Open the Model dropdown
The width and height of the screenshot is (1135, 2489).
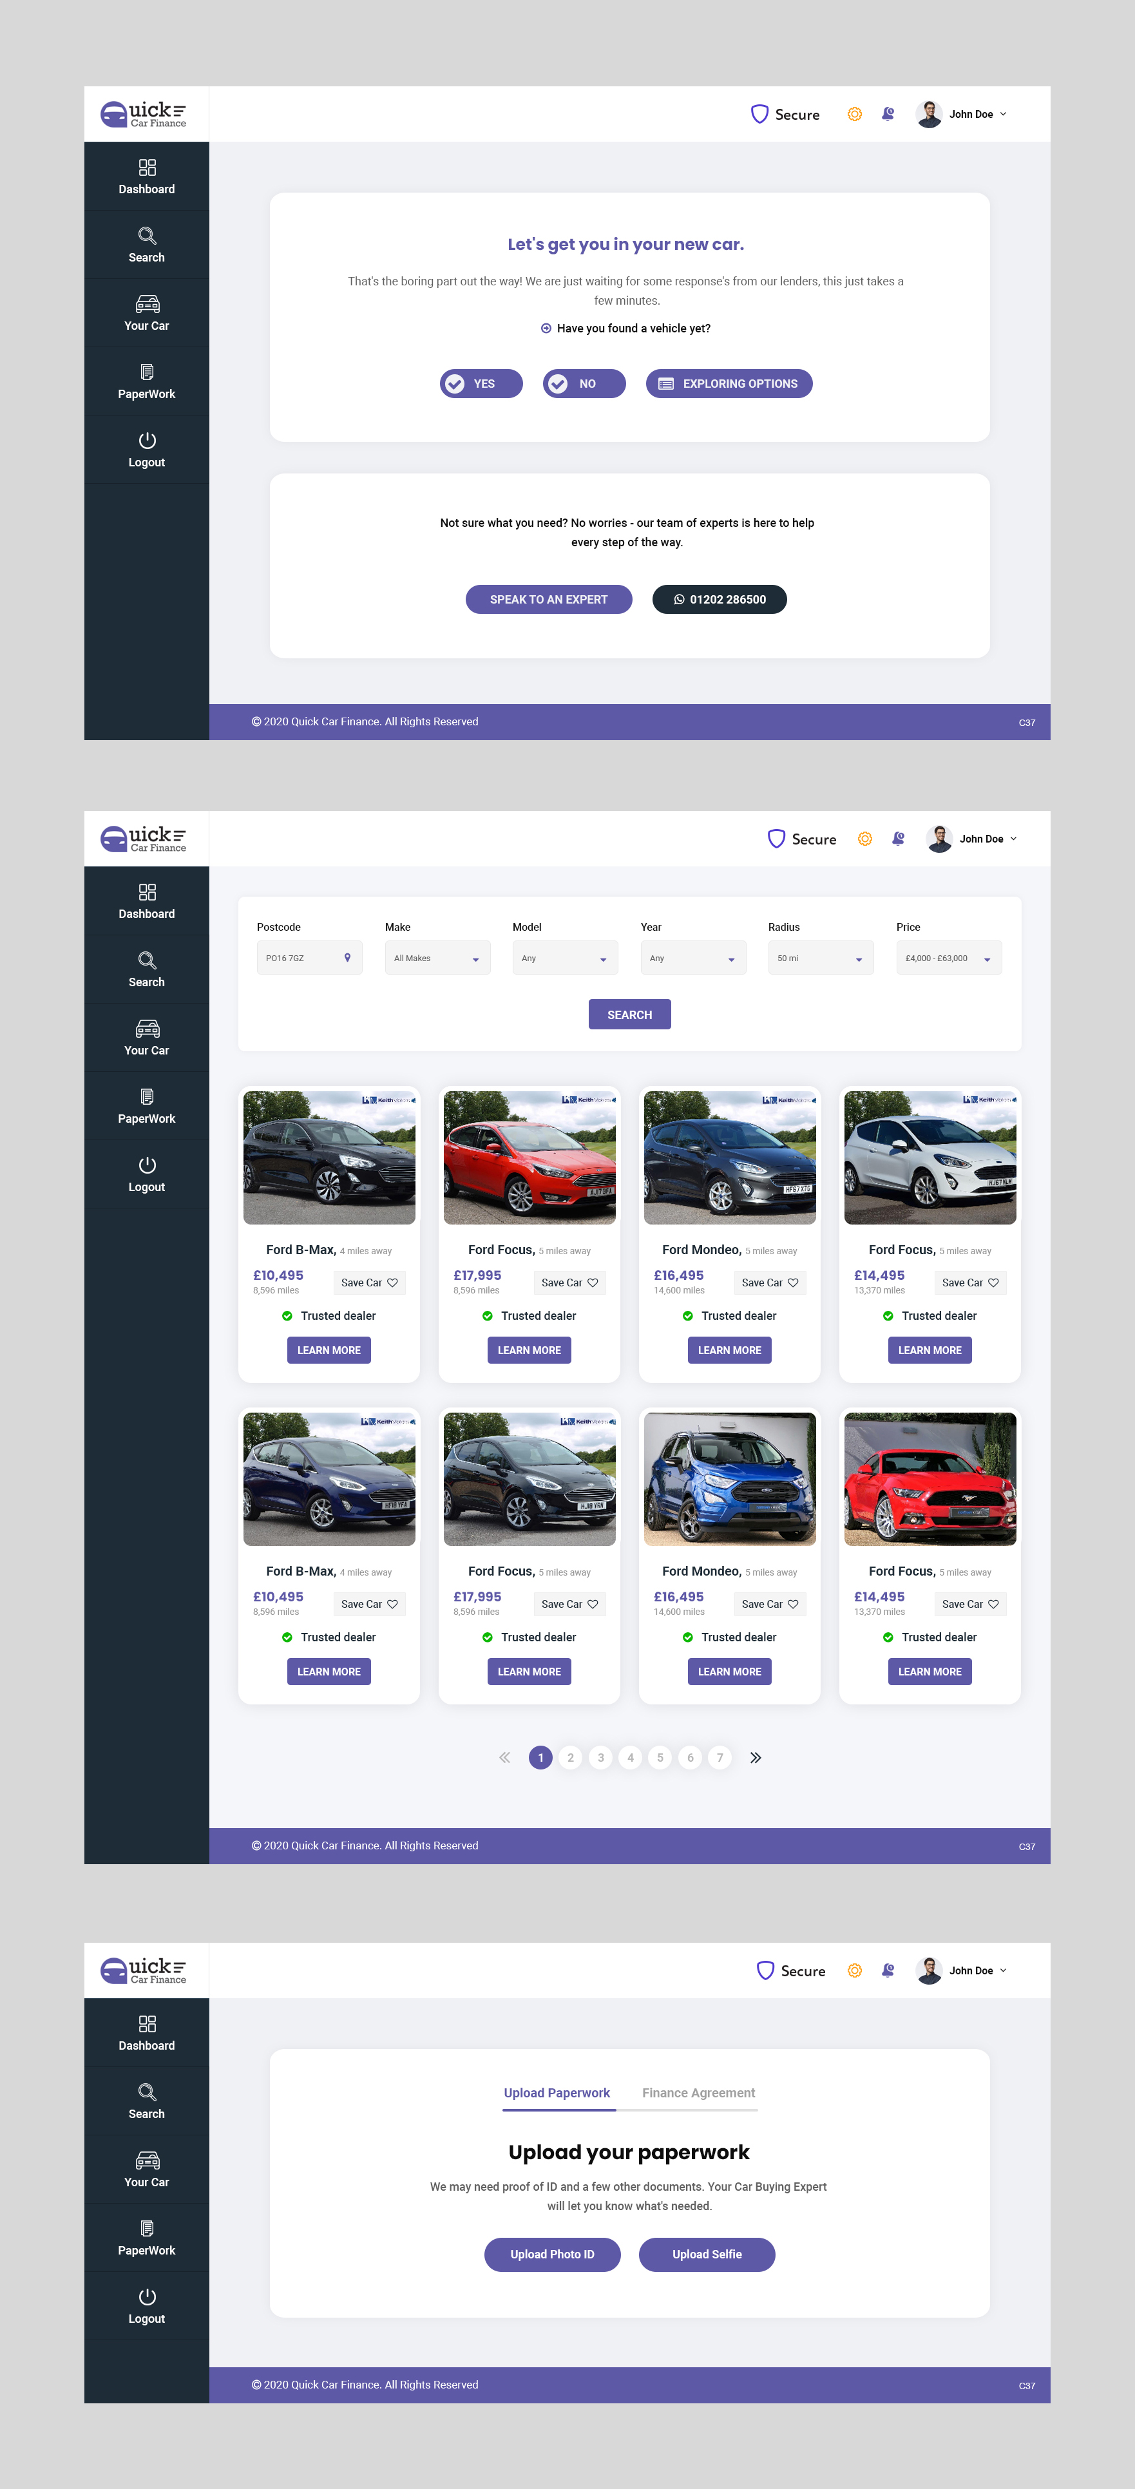(565, 957)
